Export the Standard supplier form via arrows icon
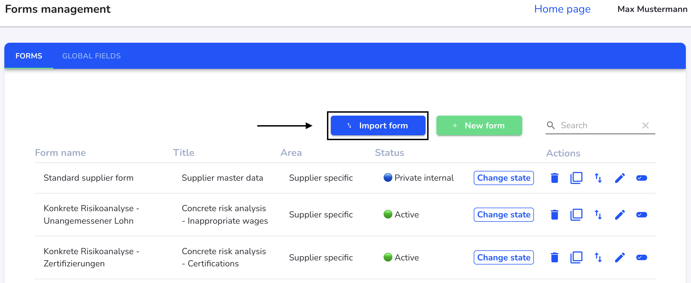Image resolution: width=691 pixels, height=283 pixels. tap(598, 178)
